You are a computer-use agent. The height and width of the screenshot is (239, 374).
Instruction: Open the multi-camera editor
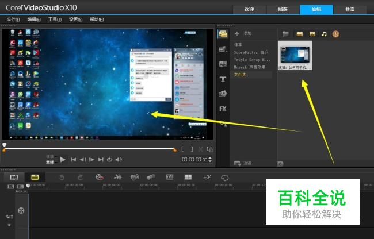point(188,177)
